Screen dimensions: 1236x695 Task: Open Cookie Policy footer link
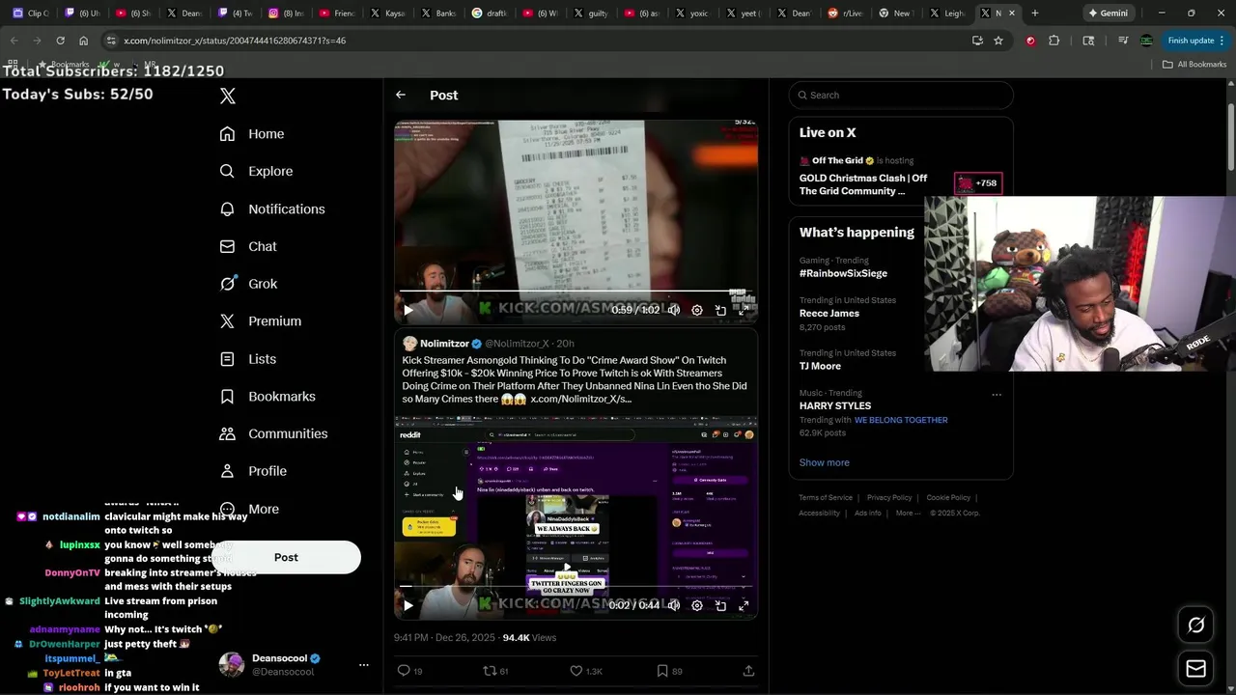(948, 497)
